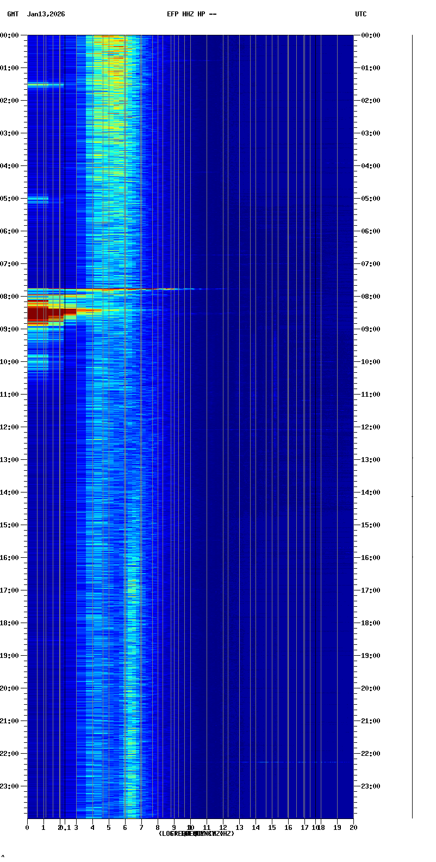The image size is (436, 862).
Task: Click the UTC label at top right
Action: pos(360,14)
